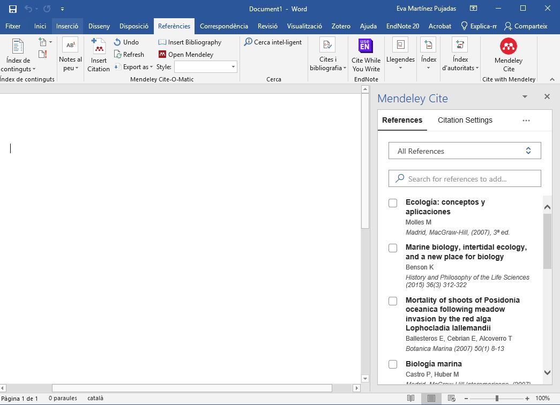560x405 pixels.
Task: Undo the last Mendeley Cite-O-Matic action
Action: [126, 42]
